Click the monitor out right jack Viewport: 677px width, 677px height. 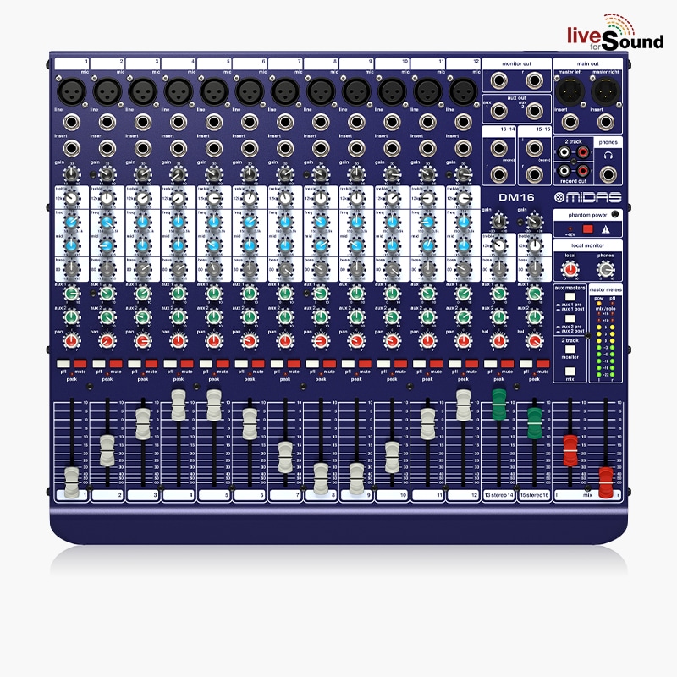(x=535, y=80)
